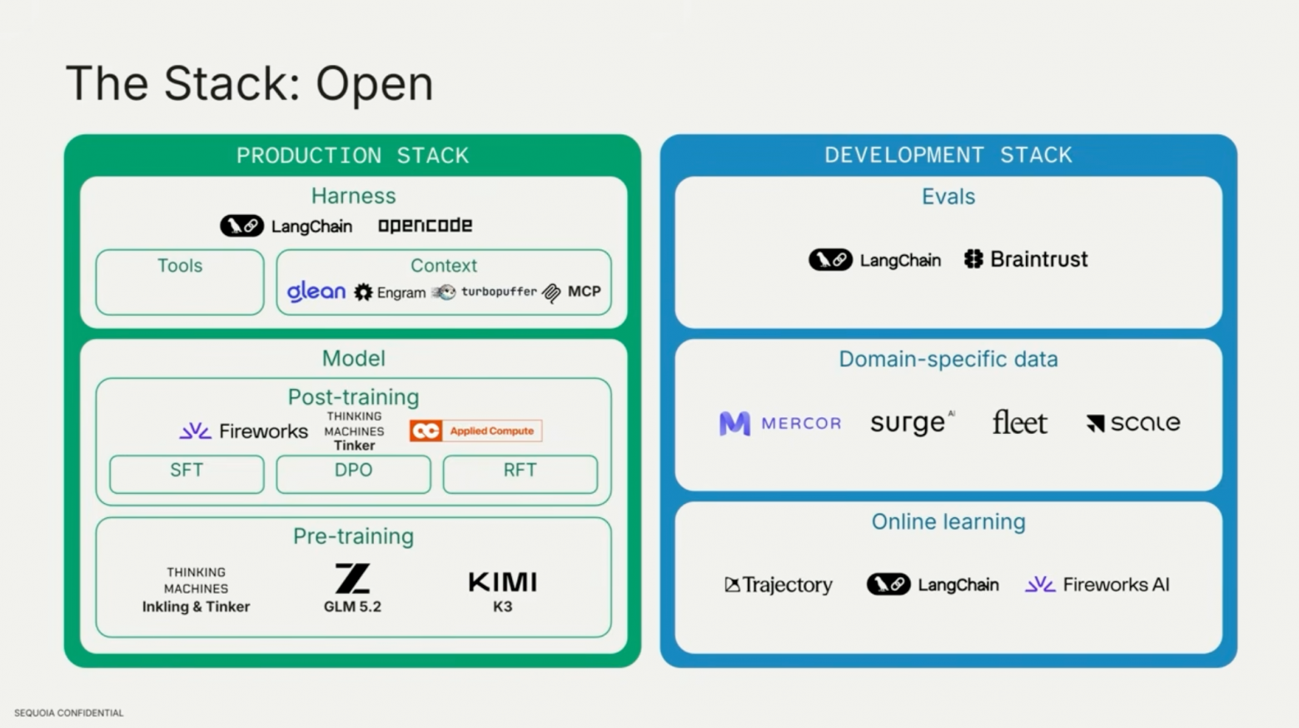Image resolution: width=1299 pixels, height=728 pixels.
Task: Select the "DEVELOPMENT STACK" header
Action: [948, 155]
